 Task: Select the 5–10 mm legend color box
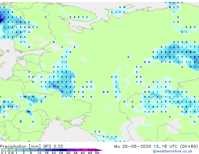35,150
